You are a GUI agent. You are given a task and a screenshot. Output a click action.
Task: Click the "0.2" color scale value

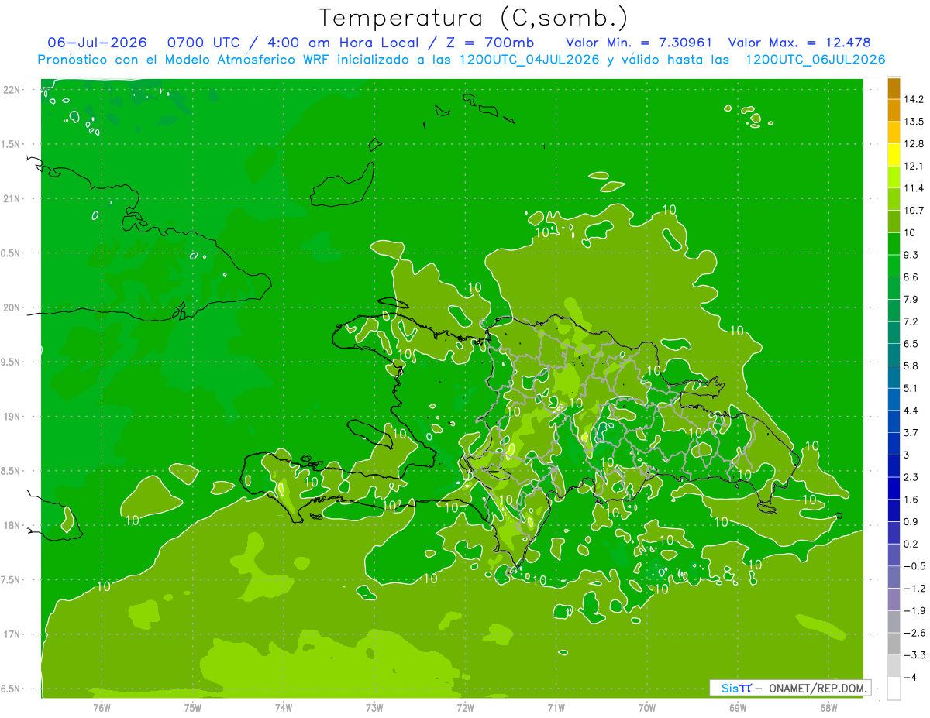point(911,544)
